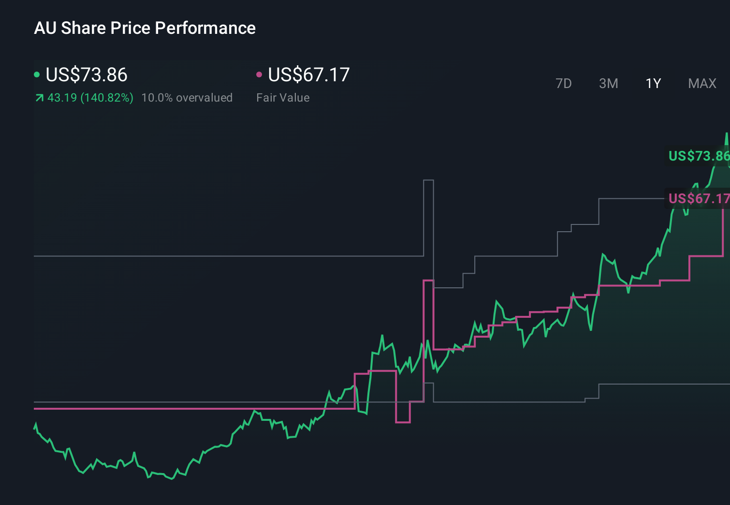Show MAX price history
The width and height of the screenshot is (730, 505).
tap(702, 84)
